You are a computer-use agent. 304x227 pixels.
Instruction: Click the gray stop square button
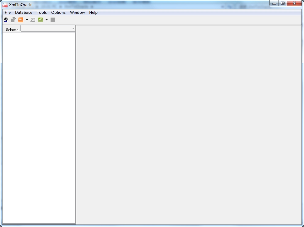click(53, 20)
